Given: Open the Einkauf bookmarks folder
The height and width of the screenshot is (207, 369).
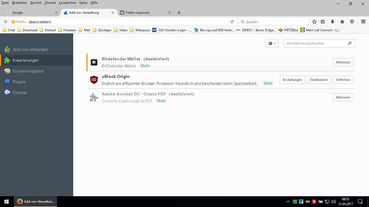Looking at the screenshot, I should pyautogui.click(x=48, y=30).
